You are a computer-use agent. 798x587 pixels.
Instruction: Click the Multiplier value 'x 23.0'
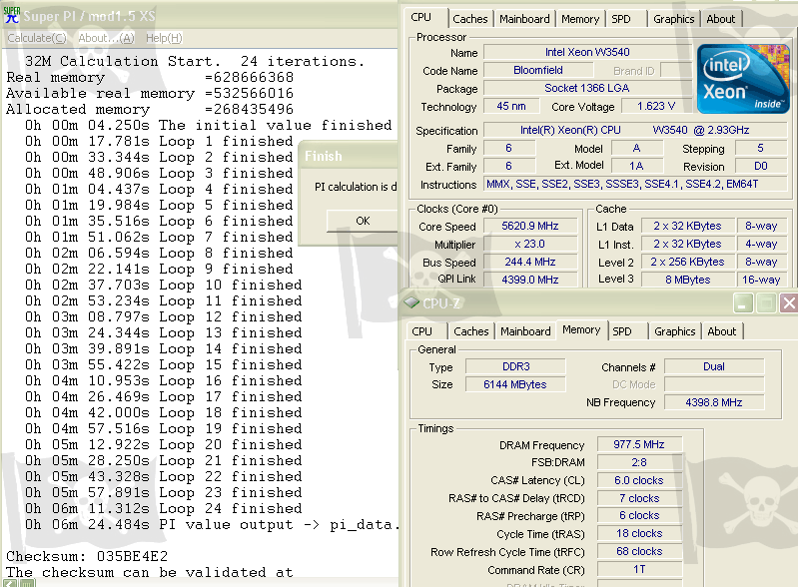pyautogui.click(x=529, y=244)
